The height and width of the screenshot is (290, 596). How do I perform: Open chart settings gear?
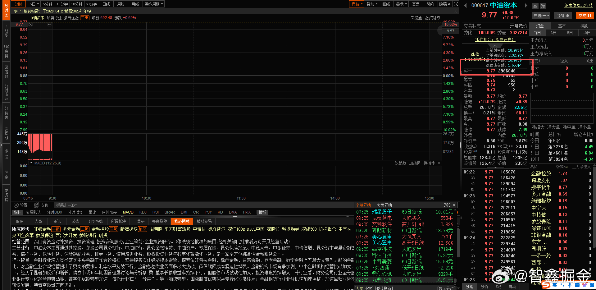(x=16, y=205)
